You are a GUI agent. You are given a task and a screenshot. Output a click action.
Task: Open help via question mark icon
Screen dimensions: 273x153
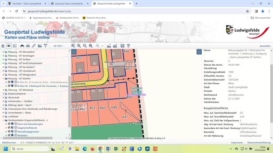coord(128,46)
